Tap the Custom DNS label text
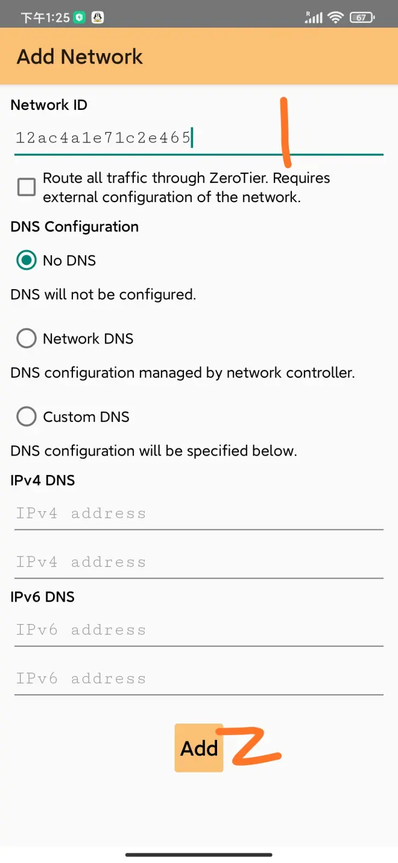 86,417
